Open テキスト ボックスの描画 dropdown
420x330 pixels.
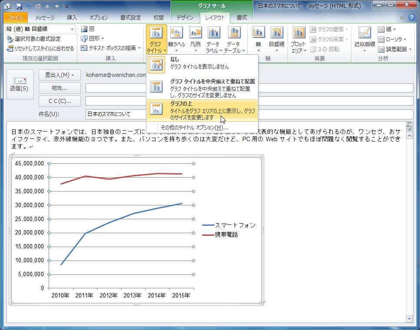(x=111, y=48)
